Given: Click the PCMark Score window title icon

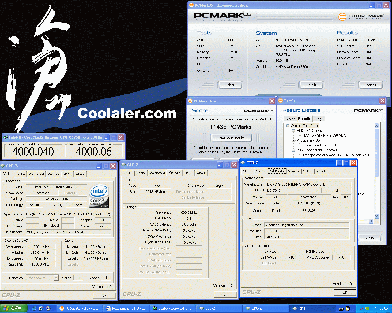Looking at the screenshot, I should pyautogui.click(x=190, y=101).
